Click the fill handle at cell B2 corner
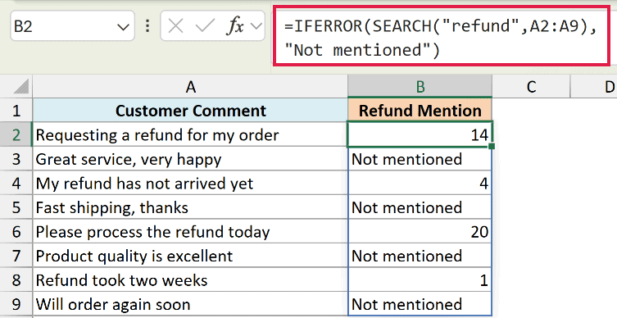 491,147
